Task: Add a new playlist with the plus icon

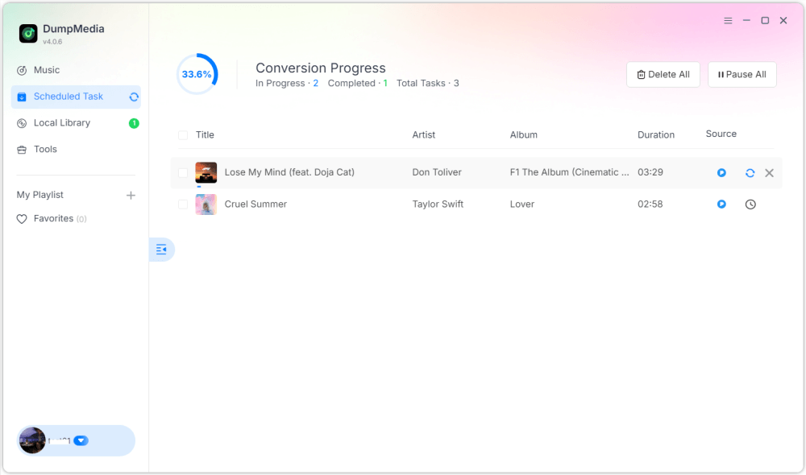Action: [131, 195]
